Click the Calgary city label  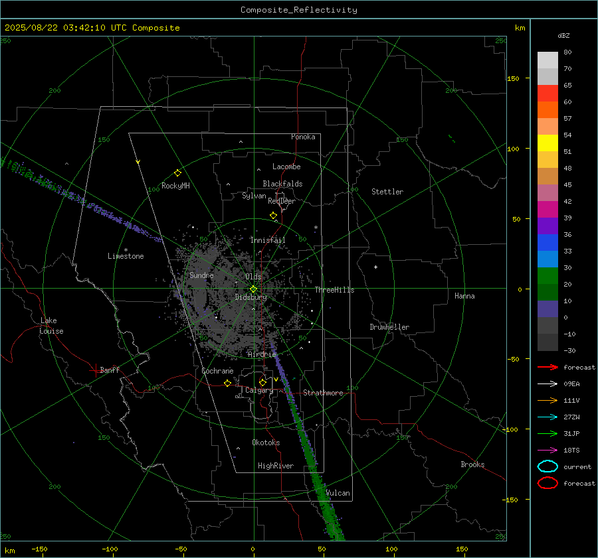coord(259,390)
